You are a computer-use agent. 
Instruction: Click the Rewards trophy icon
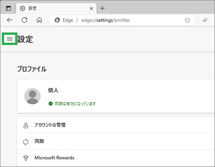tap(26, 158)
